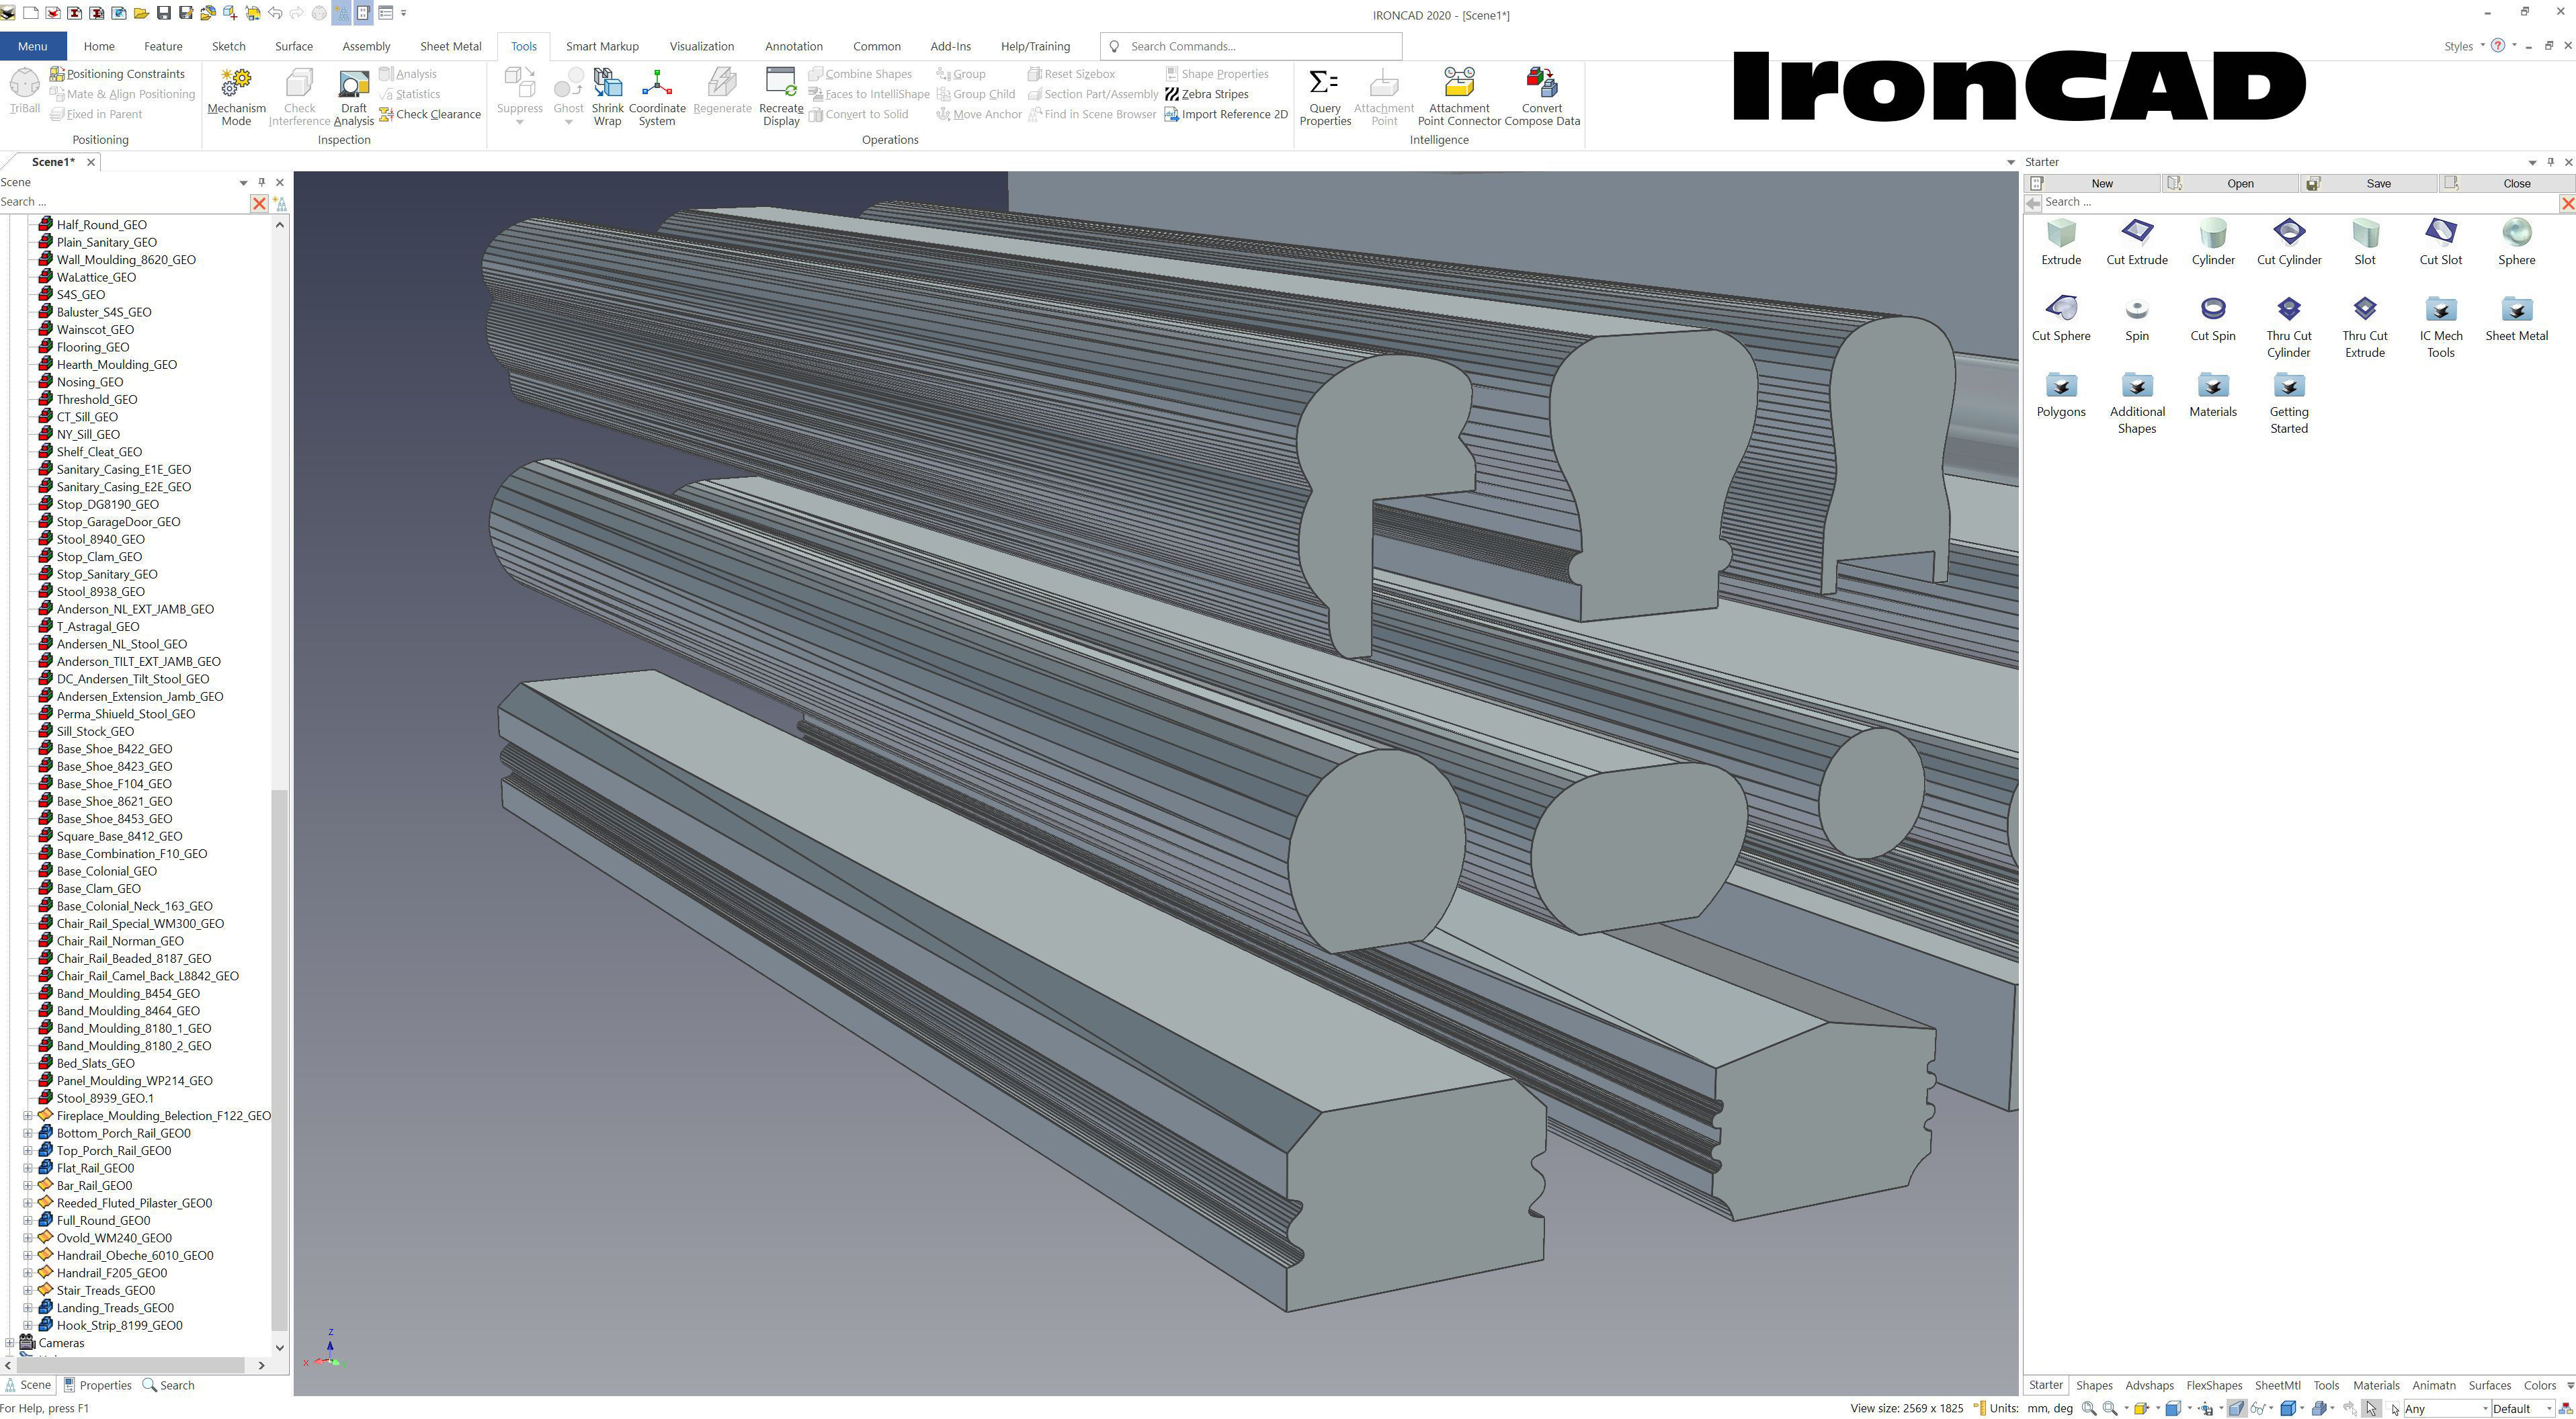The height and width of the screenshot is (1419, 2576).
Task: Open the Sheet Metal ribbon tab
Action: (x=450, y=46)
